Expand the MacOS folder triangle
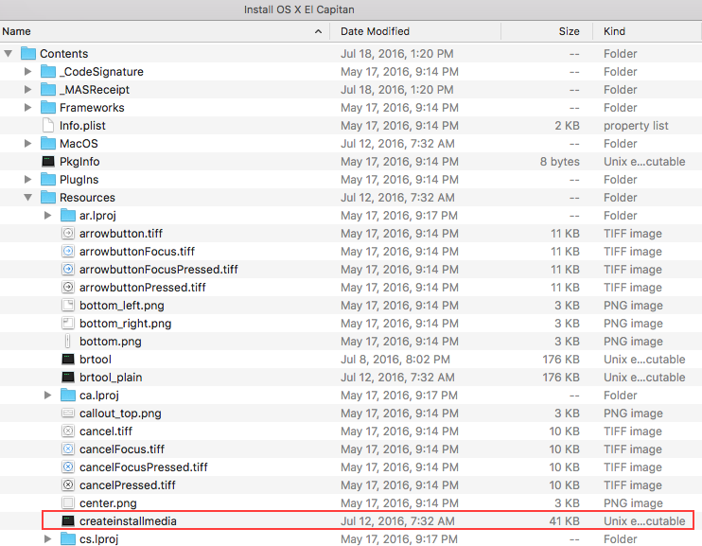This screenshot has width=702, height=546. pos(27,143)
